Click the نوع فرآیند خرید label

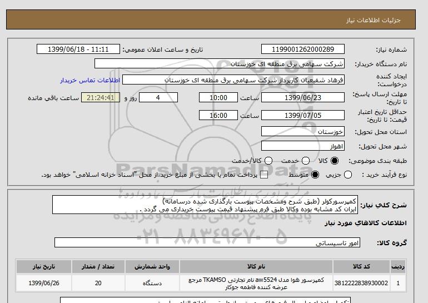(384, 175)
